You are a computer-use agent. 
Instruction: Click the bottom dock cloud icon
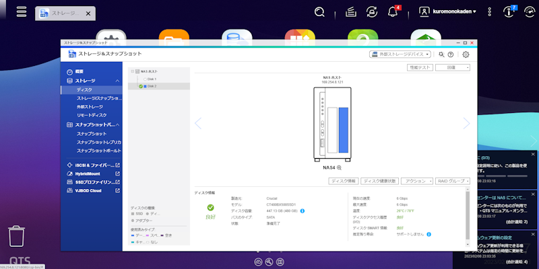pos(258,262)
